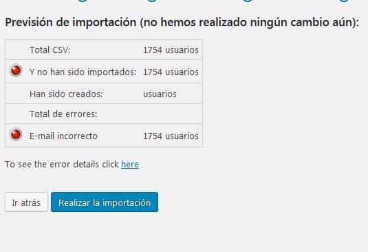The width and height of the screenshot is (368, 252).
Task: Select 'Y no han sido importados:' label
Action: click(83, 72)
